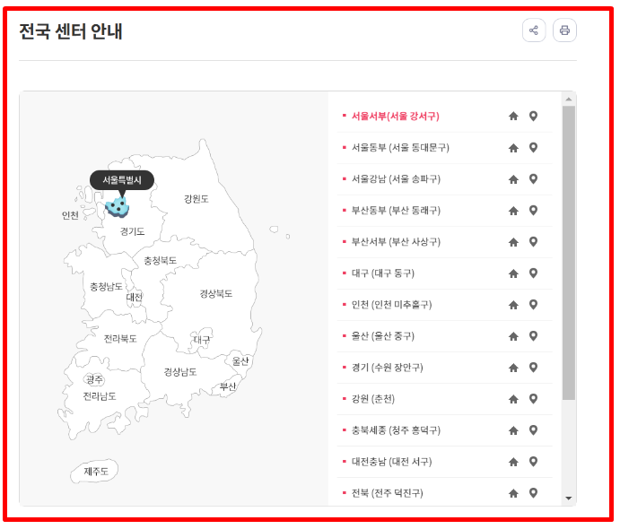Image resolution: width=620 pixels, height=529 pixels.
Task: Show map location for 서울강남 (서울 송파구)
Action: coord(533,179)
